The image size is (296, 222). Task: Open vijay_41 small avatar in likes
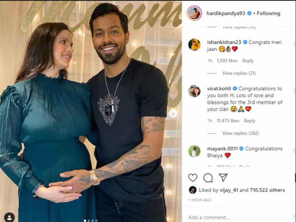[193, 190]
